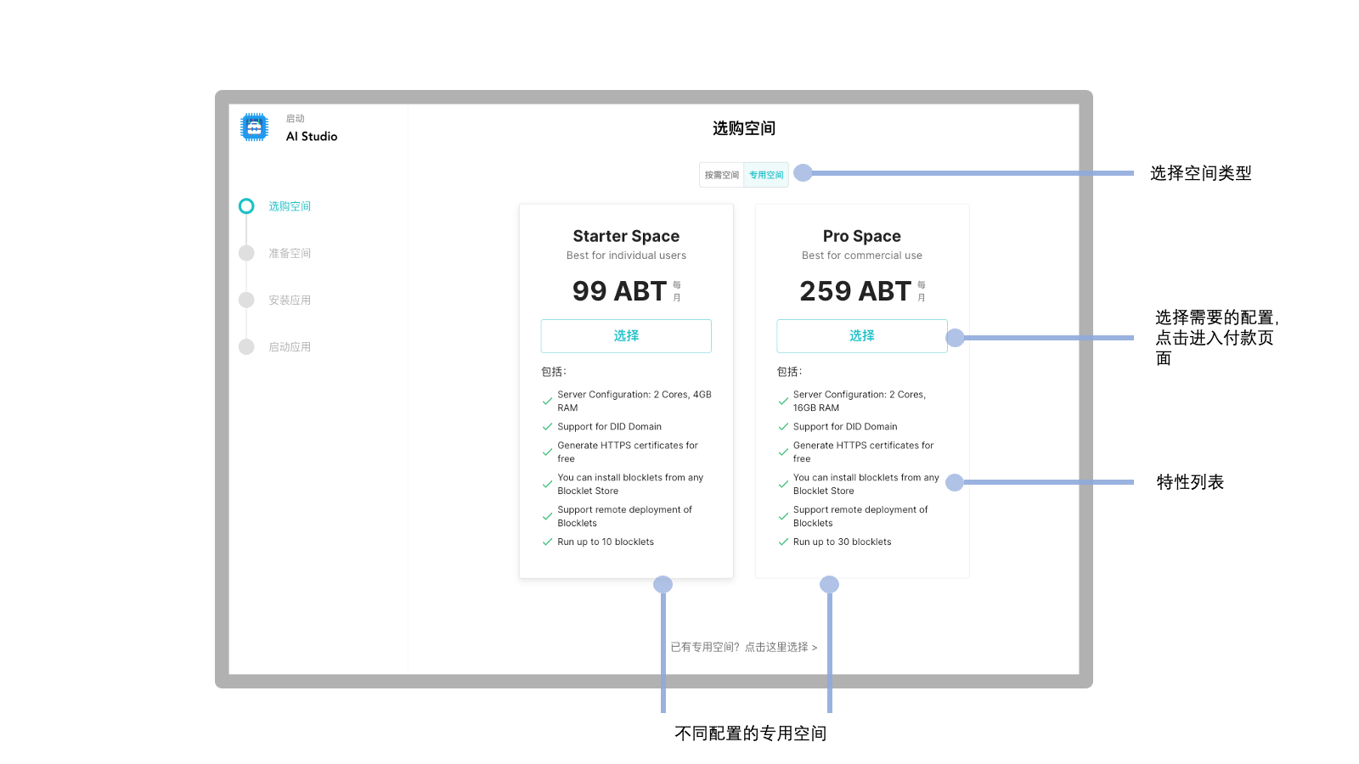
Task: Select the 按需空间 tab
Action: click(x=721, y=175)
